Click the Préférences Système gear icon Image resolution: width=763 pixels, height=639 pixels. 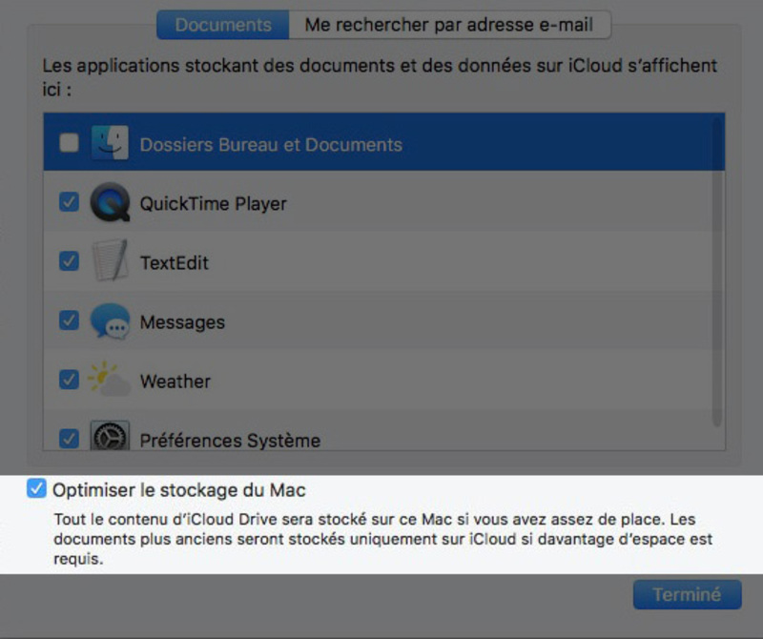(x=110, y=436)
